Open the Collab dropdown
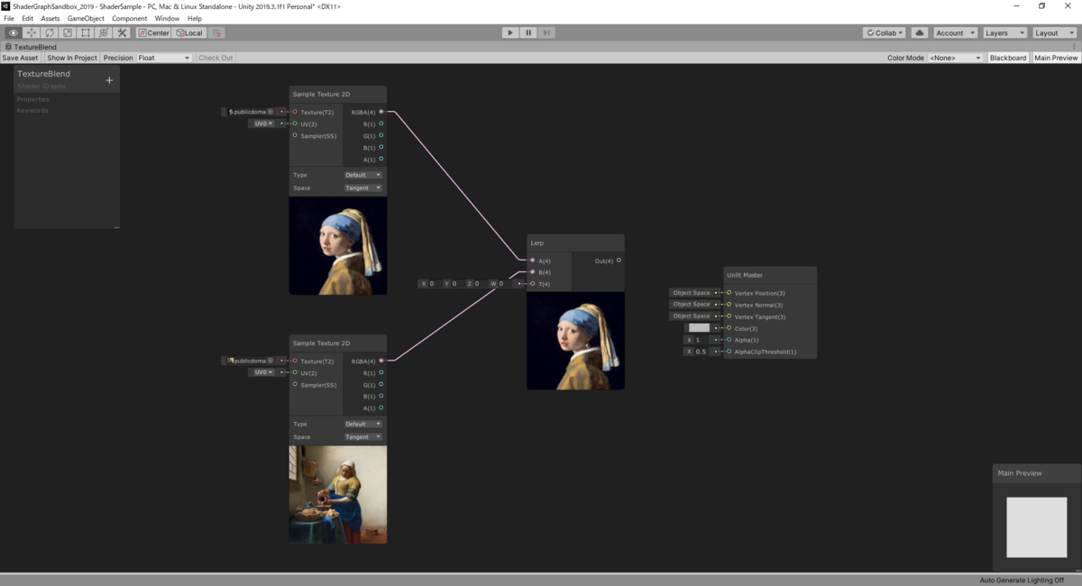1082x586 pixels. pyautogui.click(x=884, y=32)
